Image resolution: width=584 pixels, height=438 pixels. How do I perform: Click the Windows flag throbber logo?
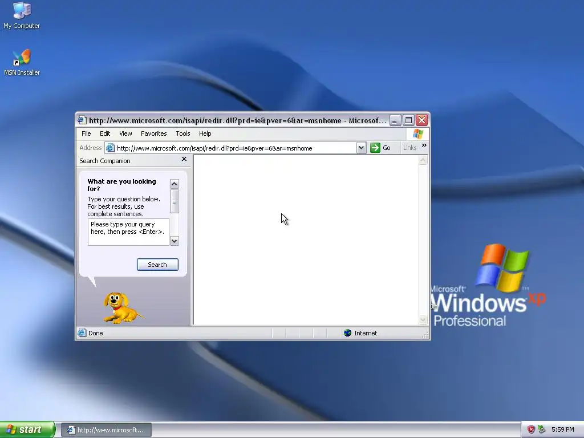coord(417,133)
